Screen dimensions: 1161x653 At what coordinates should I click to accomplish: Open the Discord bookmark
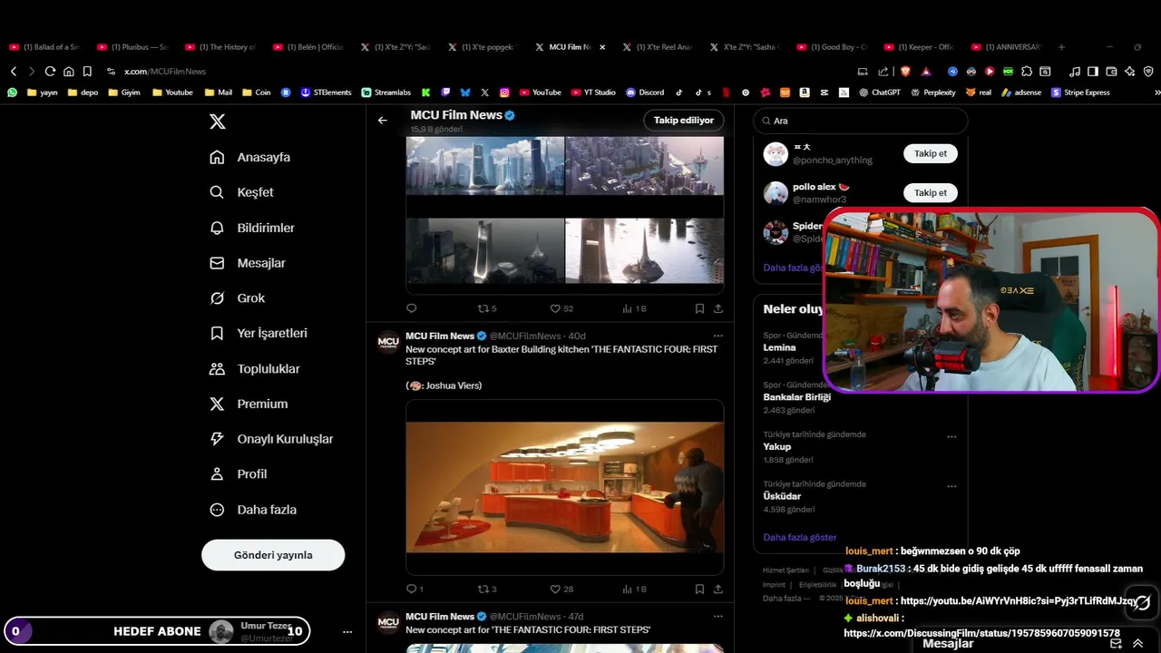644,93
